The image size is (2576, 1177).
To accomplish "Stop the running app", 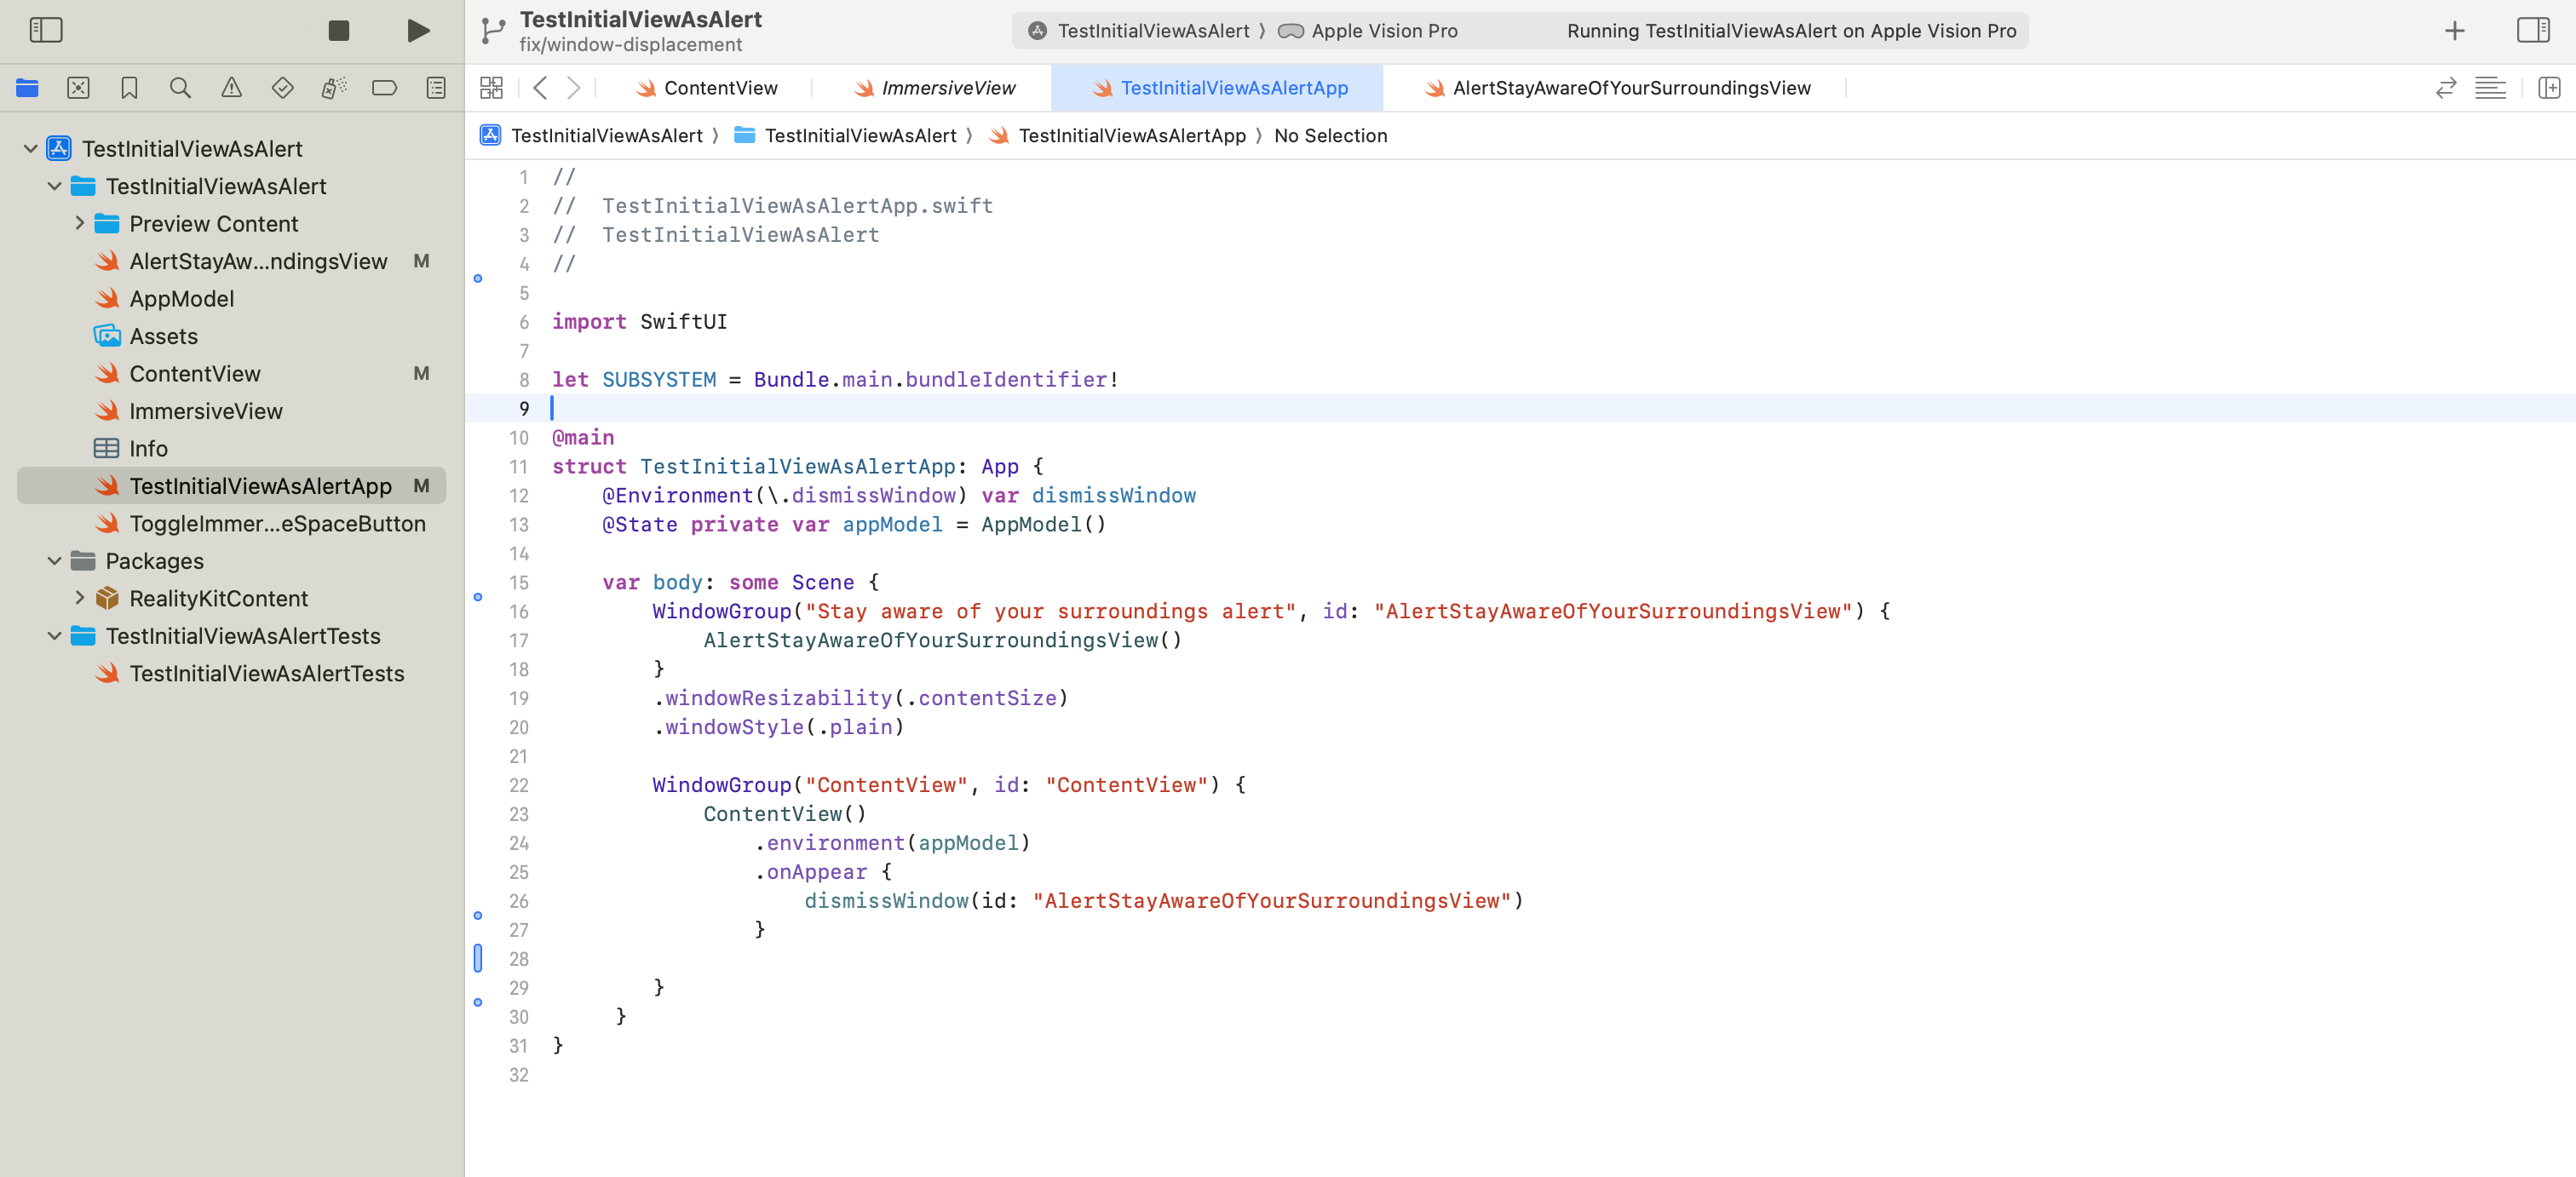I will coord(338,30).
